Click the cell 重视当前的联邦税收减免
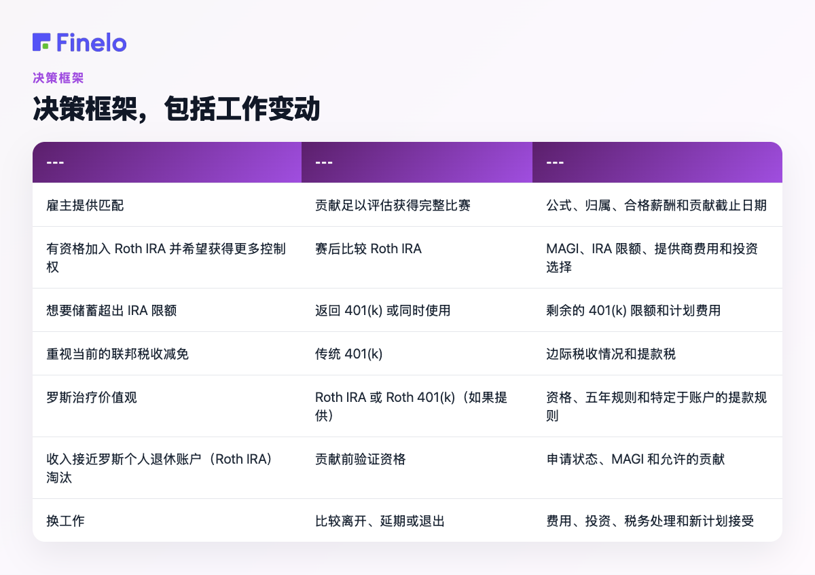This screenshot has height=575, width=815. coord(167,354)
